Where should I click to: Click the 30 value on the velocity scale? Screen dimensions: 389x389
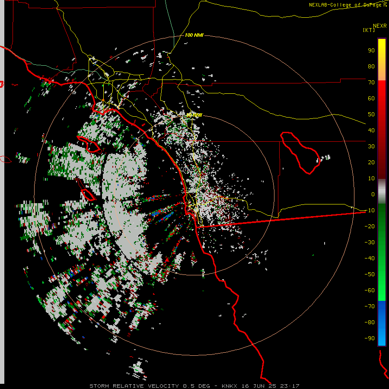click(x=371, y=147)
